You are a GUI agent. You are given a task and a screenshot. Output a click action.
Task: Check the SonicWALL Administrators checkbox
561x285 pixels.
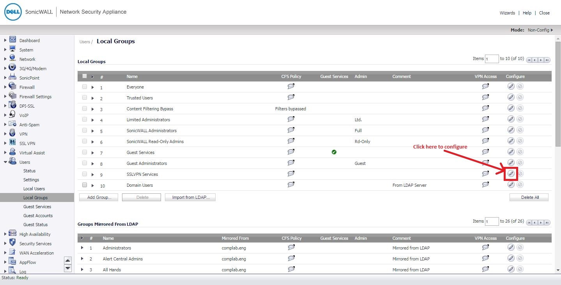[x=85, y=130]
